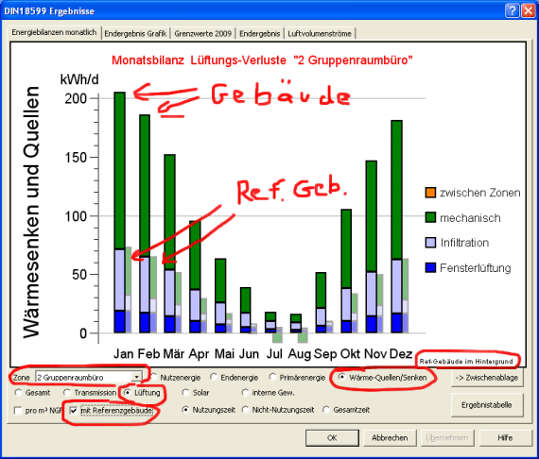Click the title bar help question-mark icon
This screenshot has width=539, height=459.
click(x=512, y=10)
